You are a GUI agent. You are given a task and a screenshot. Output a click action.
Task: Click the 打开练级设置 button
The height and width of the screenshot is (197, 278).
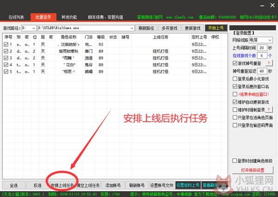(253, 170)
